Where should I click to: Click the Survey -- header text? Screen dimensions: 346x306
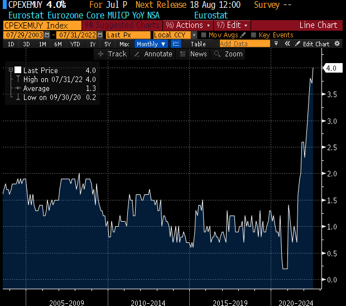[x=272, y=4]
